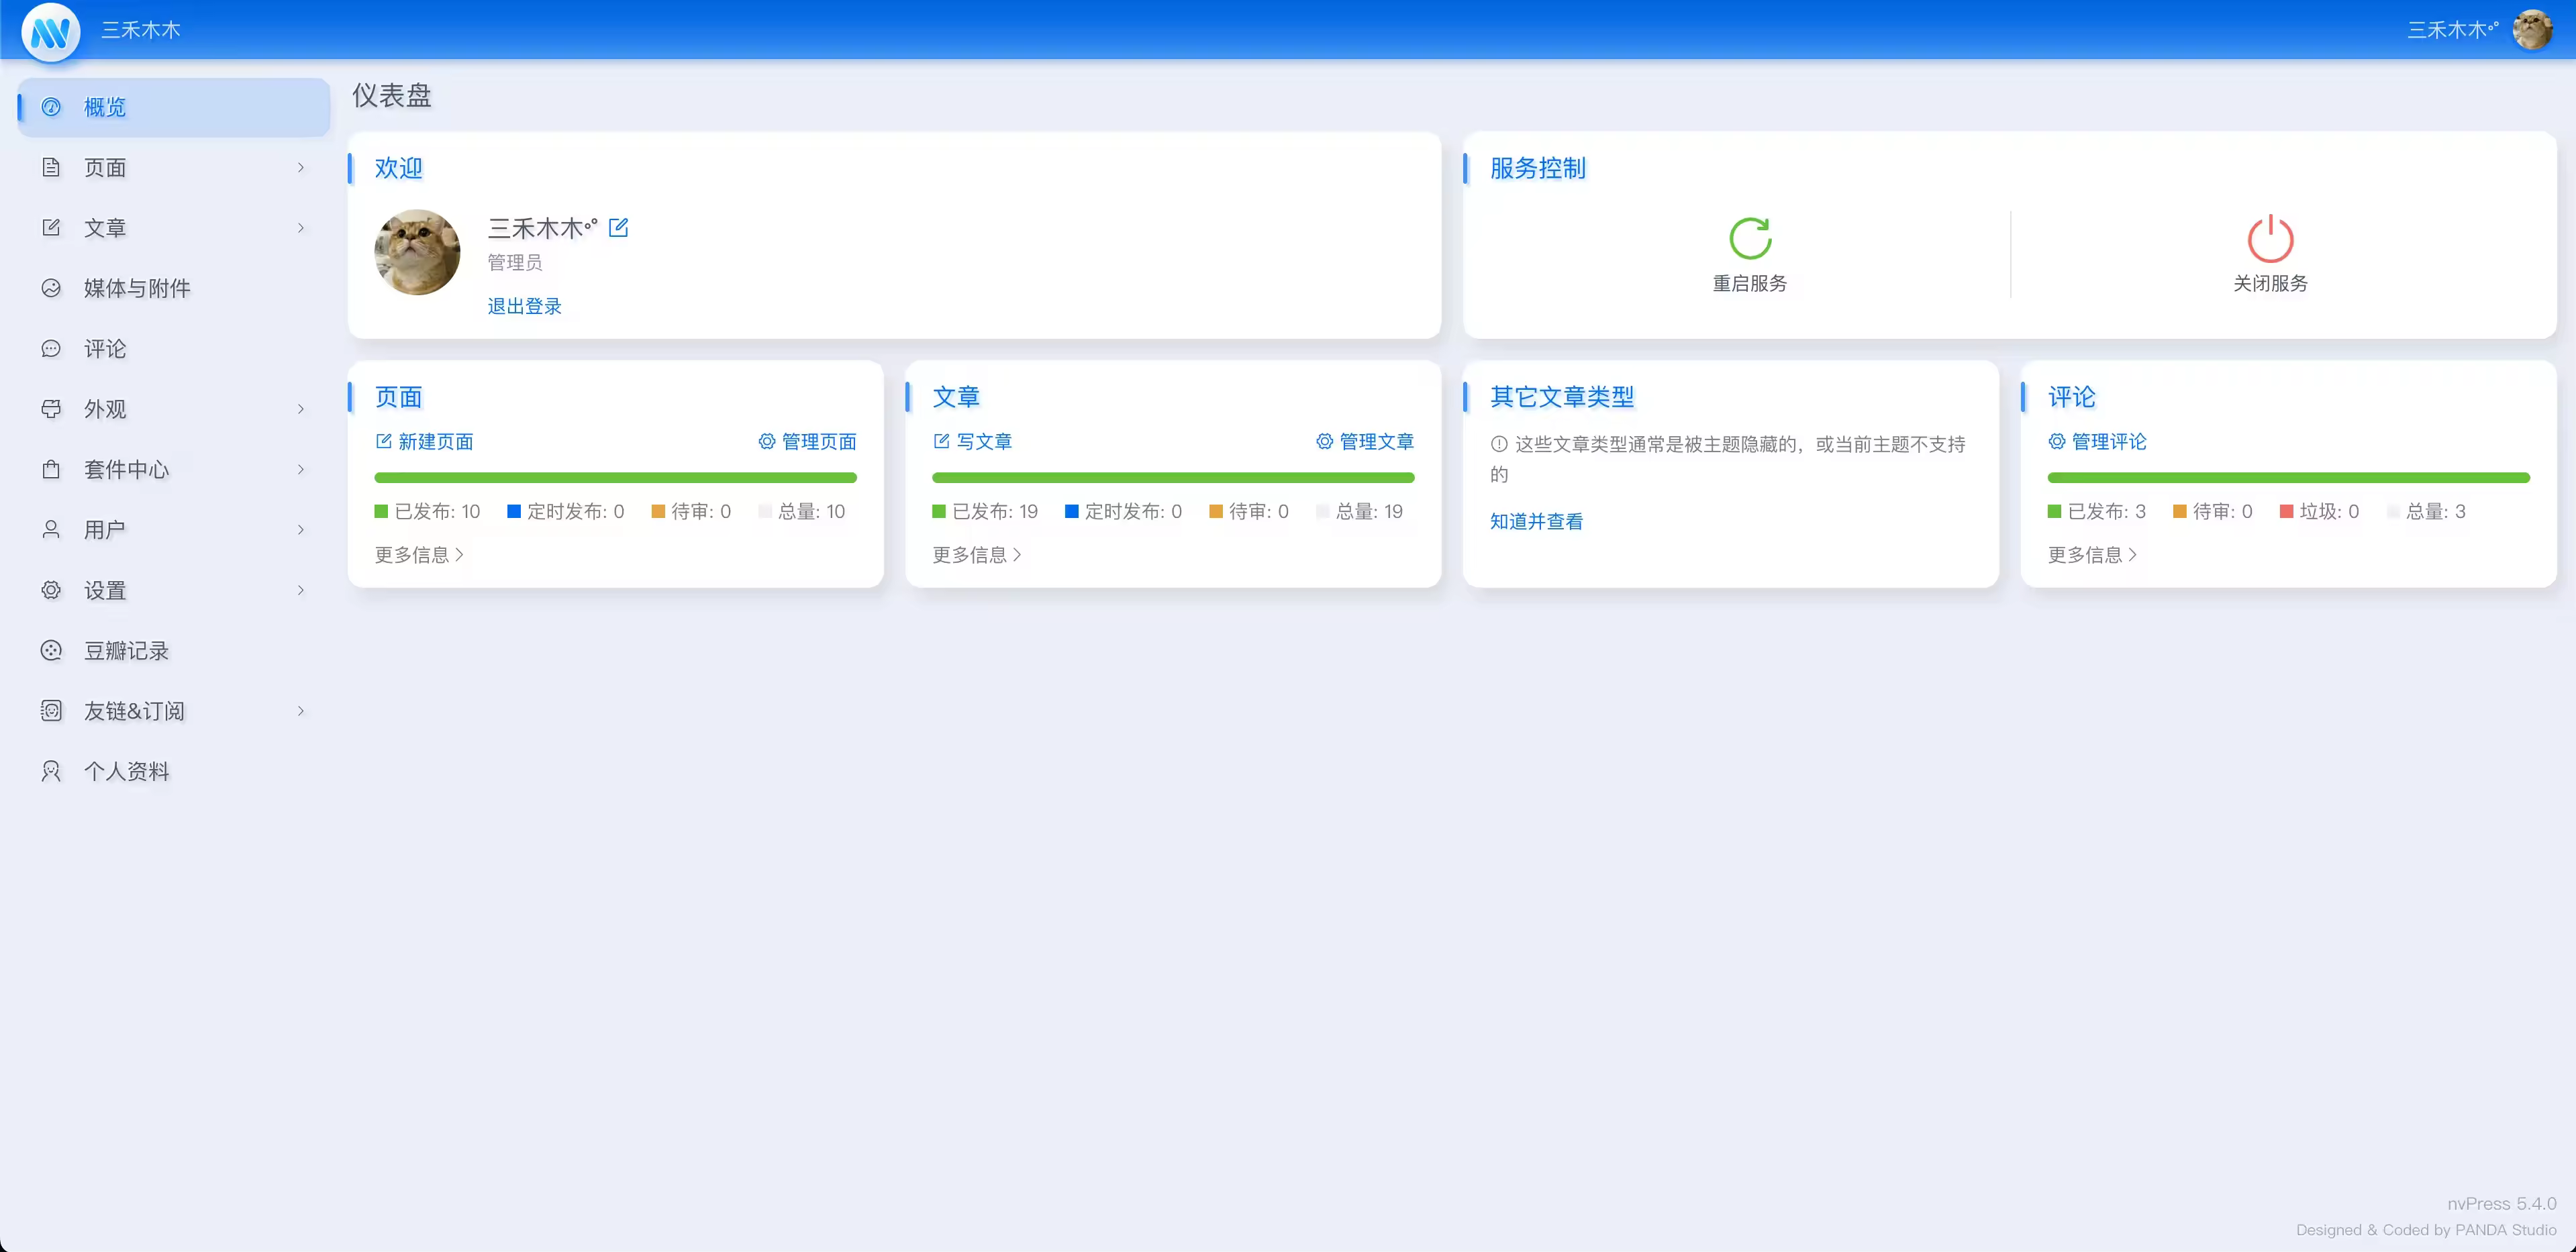Click the 重启服务 button label
Screen dimensions: 2576x1252
click(1750, 283)
